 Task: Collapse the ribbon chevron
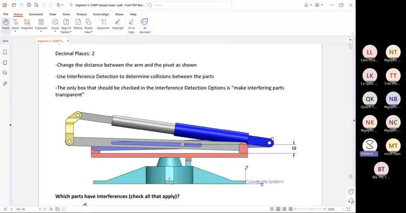[352, 33]
